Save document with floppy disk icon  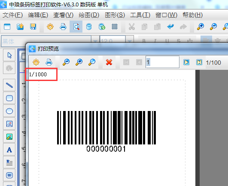click(x=33, y=27)
